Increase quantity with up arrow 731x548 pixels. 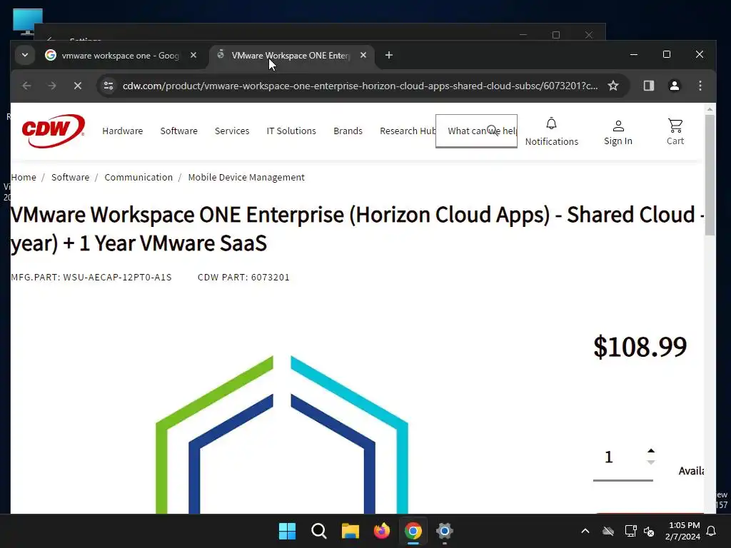(x=651, y=451)
